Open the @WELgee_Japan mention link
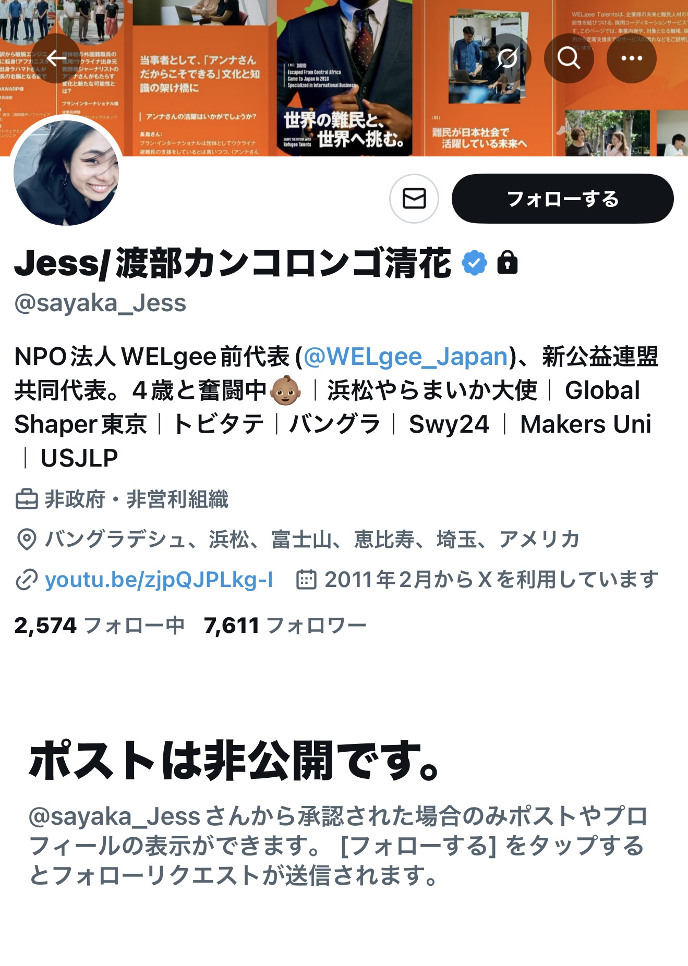 (x=406, y=357)
